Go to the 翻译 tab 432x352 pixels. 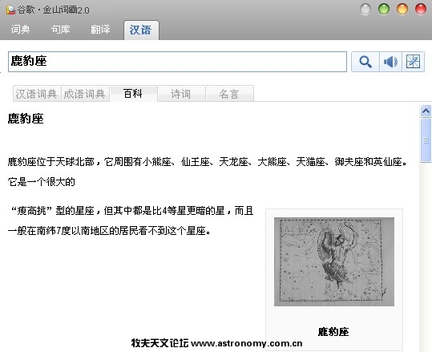(x=100, y=29)
